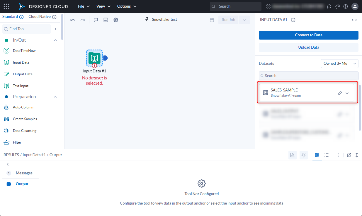The image size is (362, 216).
Task: Switch to the Cloud Native tab
Action: click(40, 17)
